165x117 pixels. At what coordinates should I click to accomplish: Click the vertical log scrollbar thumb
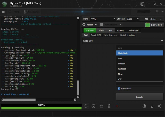tap(78, 88)
